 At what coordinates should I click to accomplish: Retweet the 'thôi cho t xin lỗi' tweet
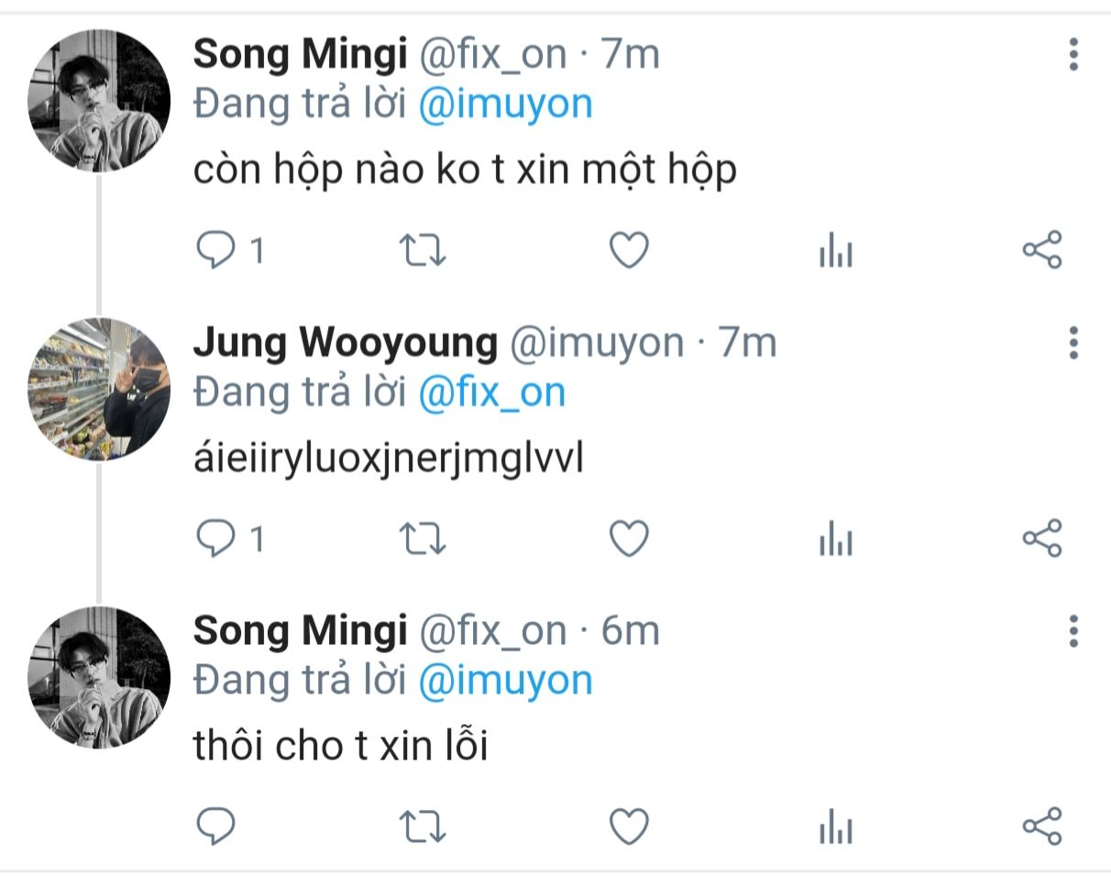(x=424, y=827)
